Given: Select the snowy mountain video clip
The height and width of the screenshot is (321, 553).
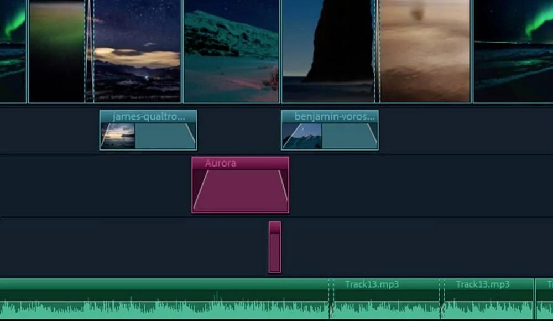Looking at the screenshot, I should pos(231,51).
